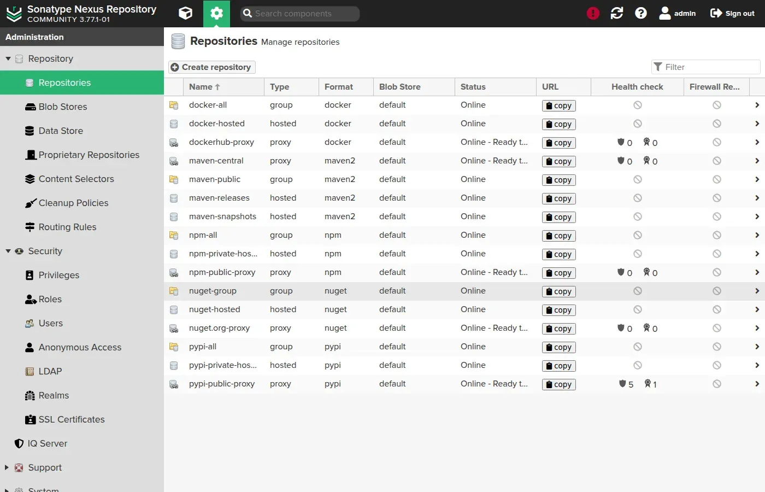765x492 pixels.
Task: Open SSL Certificates page
Action: (82, 419)
